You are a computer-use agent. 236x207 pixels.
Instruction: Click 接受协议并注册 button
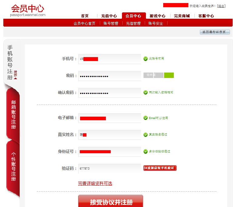pyautogui.click(x=111, y=201)
